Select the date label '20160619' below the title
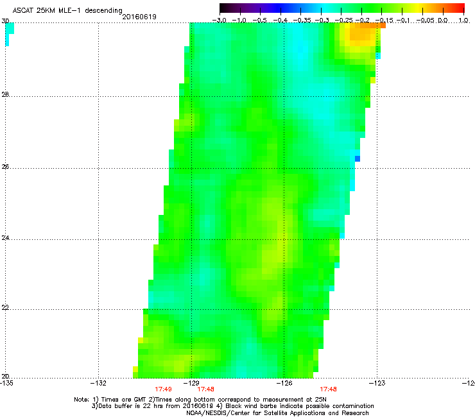The width and height of the screenshot is (475, 417). pos(139,17)
